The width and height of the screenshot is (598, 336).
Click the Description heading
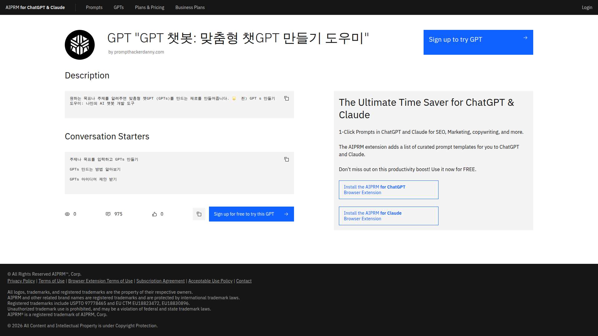[87, 76]
